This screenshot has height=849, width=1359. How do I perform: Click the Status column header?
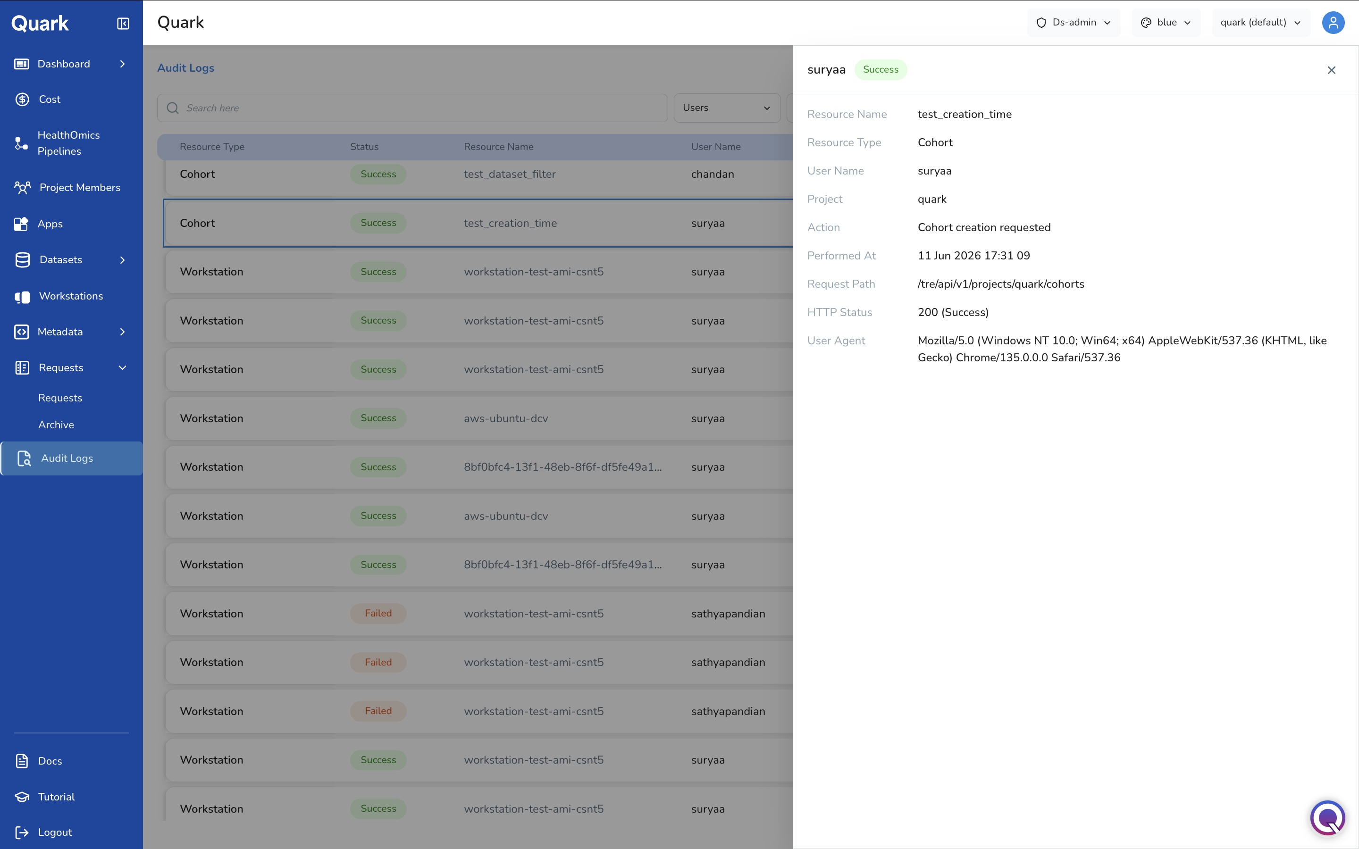[x=364, y=147]
